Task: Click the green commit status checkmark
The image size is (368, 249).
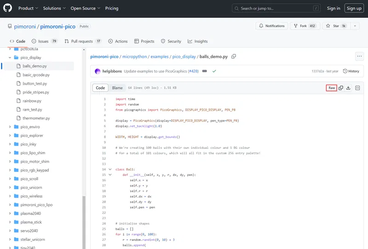Action: (x=214, y=71)
